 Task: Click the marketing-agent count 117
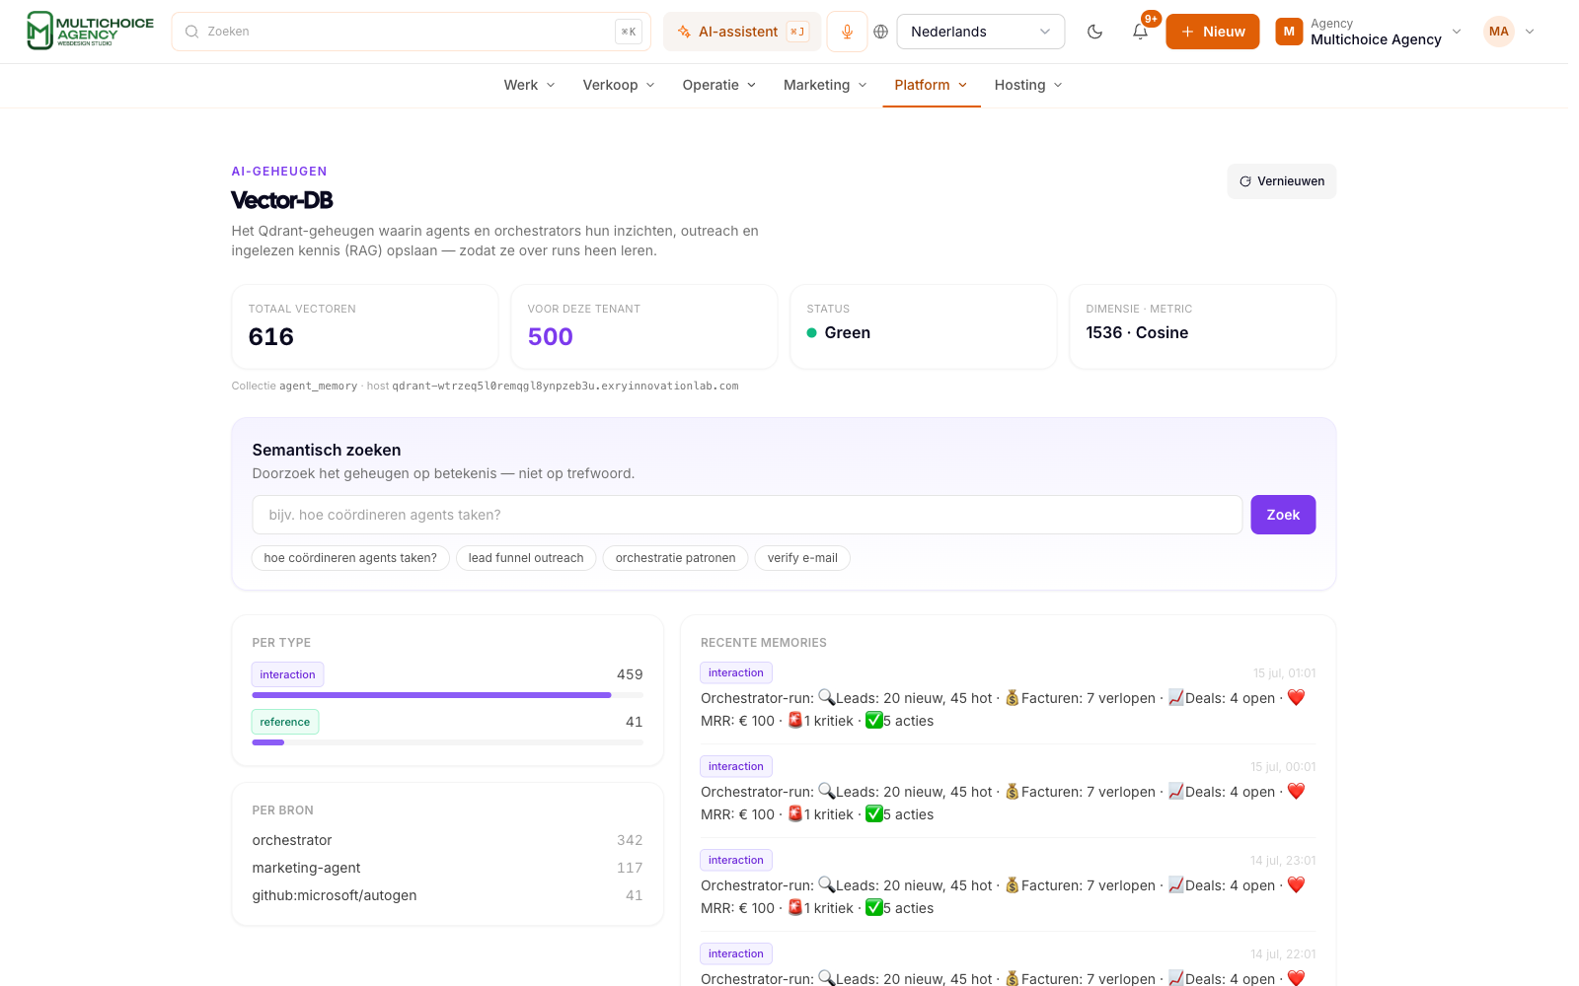[630, 868]
